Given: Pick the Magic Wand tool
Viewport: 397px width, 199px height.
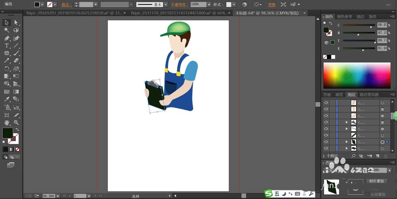Looking at the screenshot, I should click(x=7, y=30).
